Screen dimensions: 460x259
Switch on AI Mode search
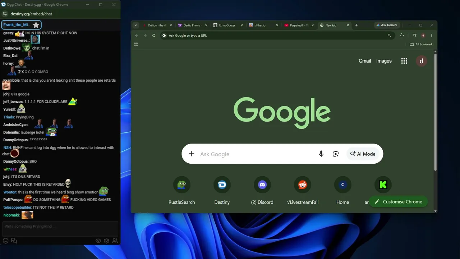pos(363,154)
